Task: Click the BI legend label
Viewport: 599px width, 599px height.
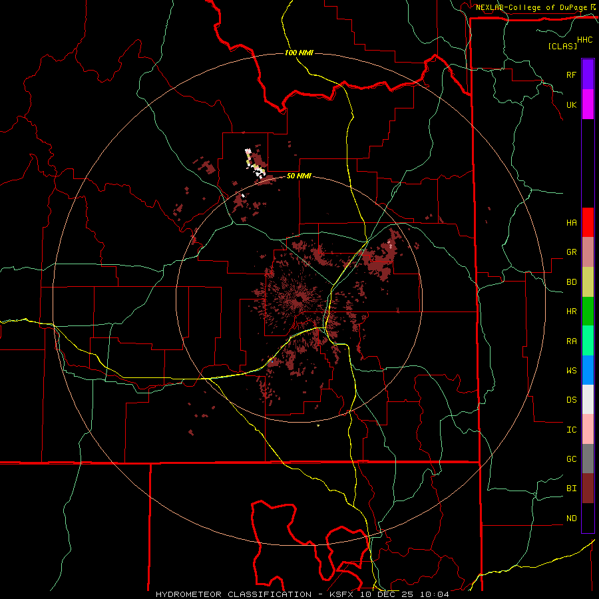Action: [571, 489]
